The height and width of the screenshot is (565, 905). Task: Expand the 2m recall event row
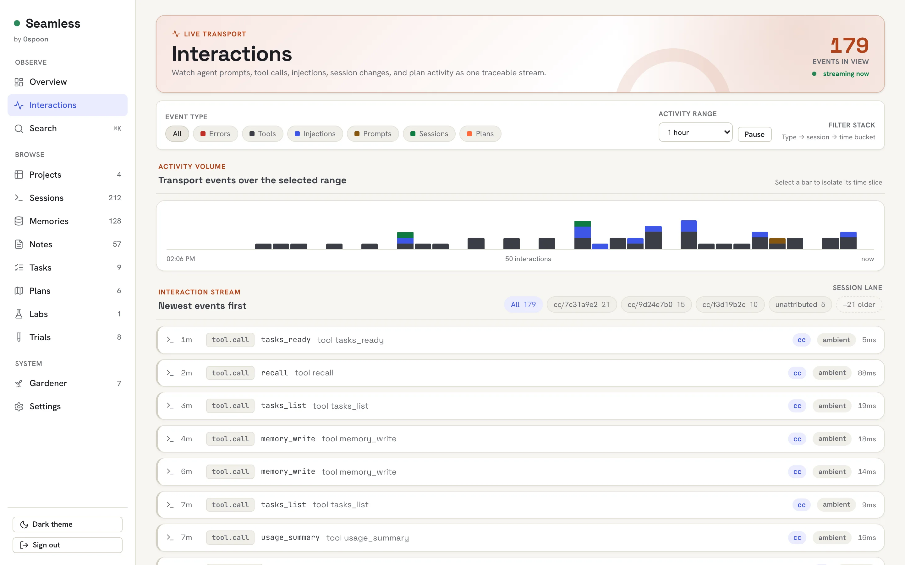point(520,373)
